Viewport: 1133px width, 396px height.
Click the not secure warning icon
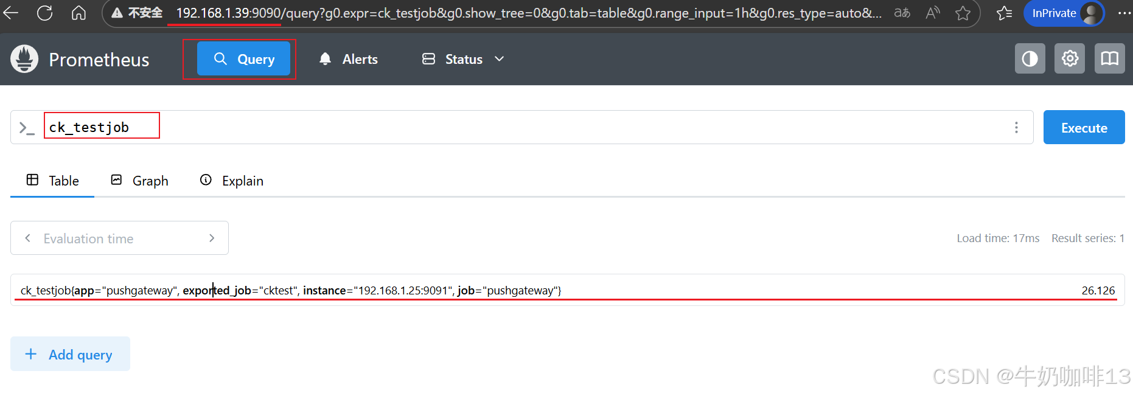pos(117,13)
